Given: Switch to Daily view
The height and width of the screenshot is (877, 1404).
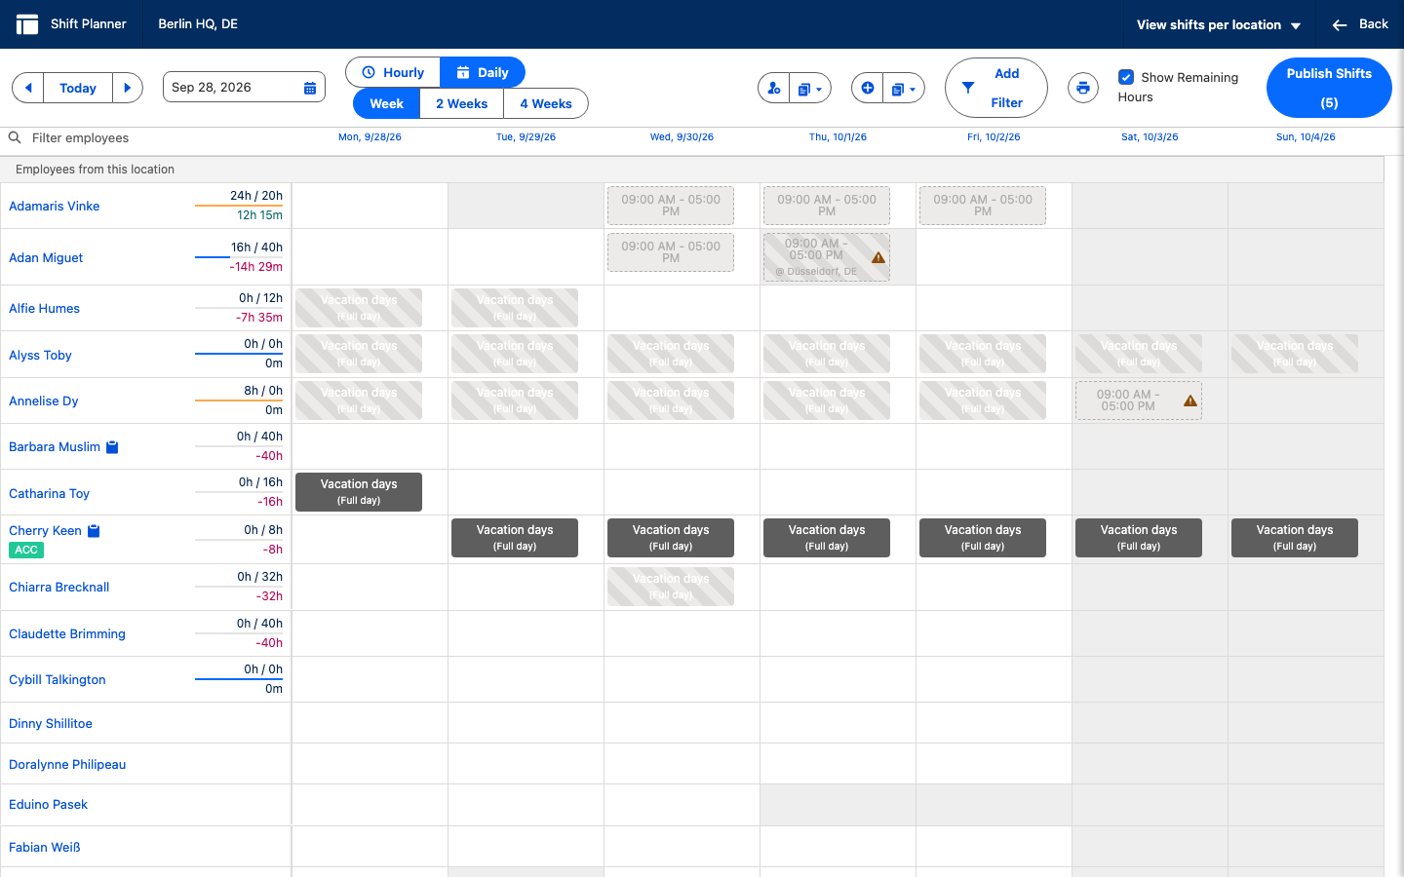Looking at the screenshot, I should tap(483, 72).
